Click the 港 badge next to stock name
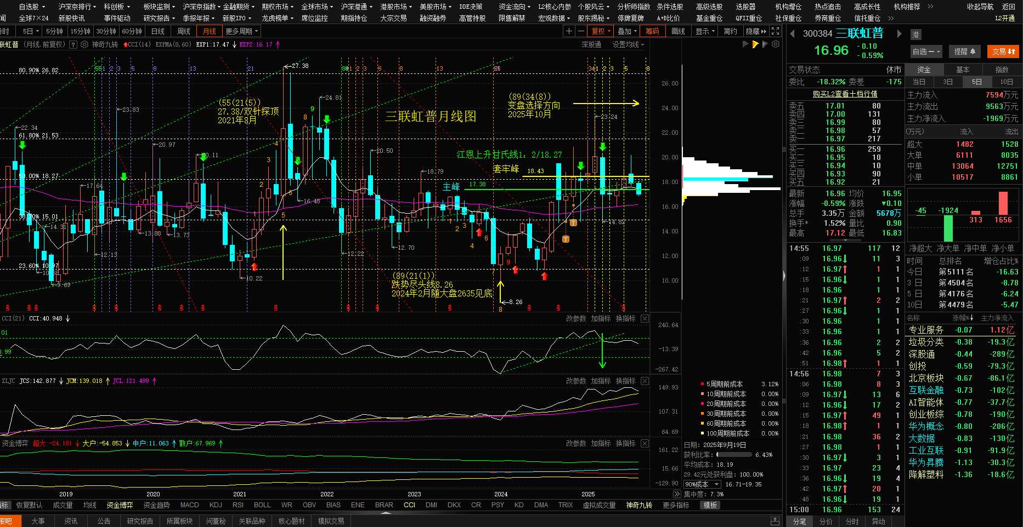 click(x=916, y=35)
